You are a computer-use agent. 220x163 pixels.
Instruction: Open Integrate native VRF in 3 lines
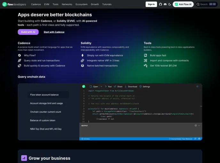[103, 60]
